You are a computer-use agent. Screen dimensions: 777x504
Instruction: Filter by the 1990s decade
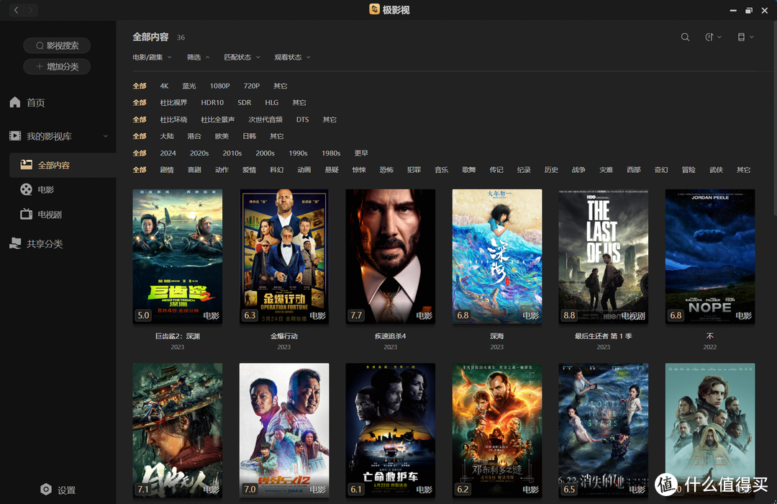299,153
